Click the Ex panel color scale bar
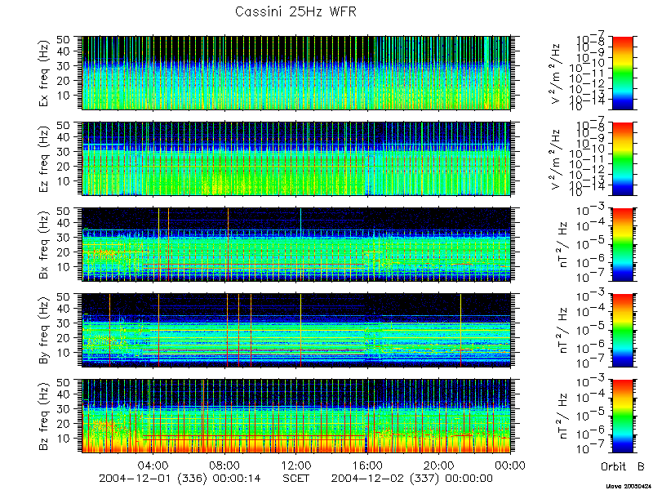This screenshot has width=653, height=490. 622,73
